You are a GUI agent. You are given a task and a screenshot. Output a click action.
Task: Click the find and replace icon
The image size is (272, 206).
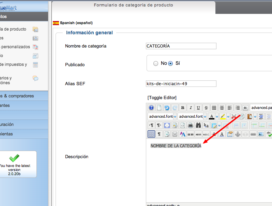(x=206, y=125)
